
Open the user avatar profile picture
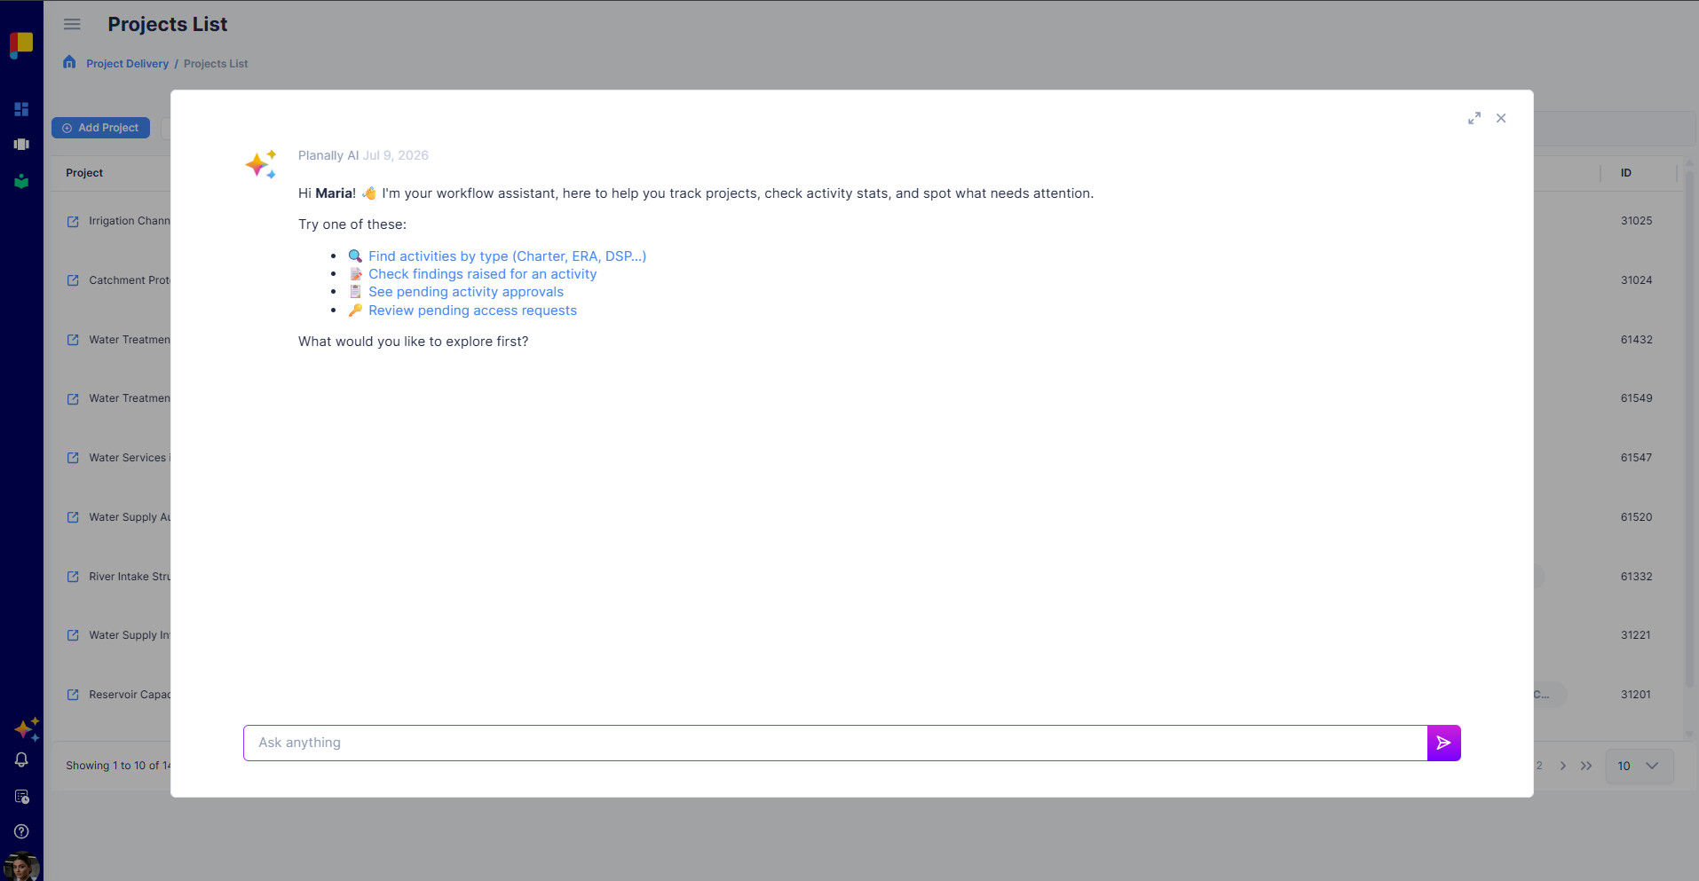pos(21,867)
